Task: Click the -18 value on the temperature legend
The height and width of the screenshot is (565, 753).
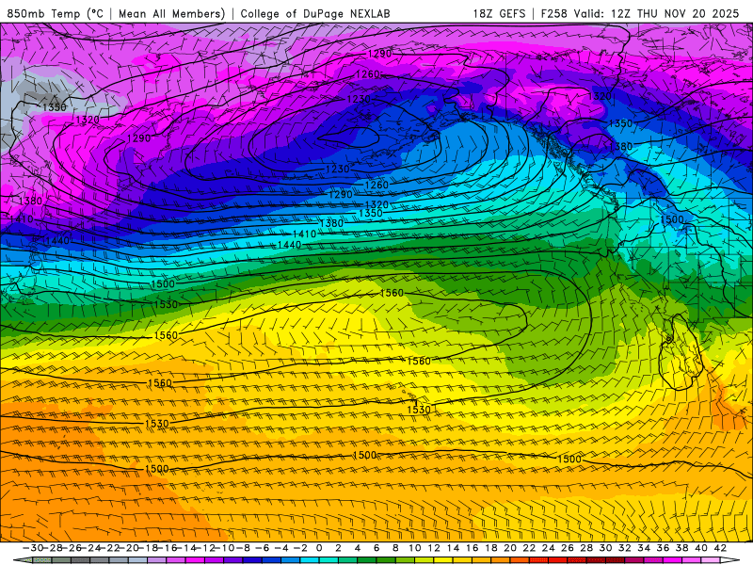Action: tap(149, 548)
